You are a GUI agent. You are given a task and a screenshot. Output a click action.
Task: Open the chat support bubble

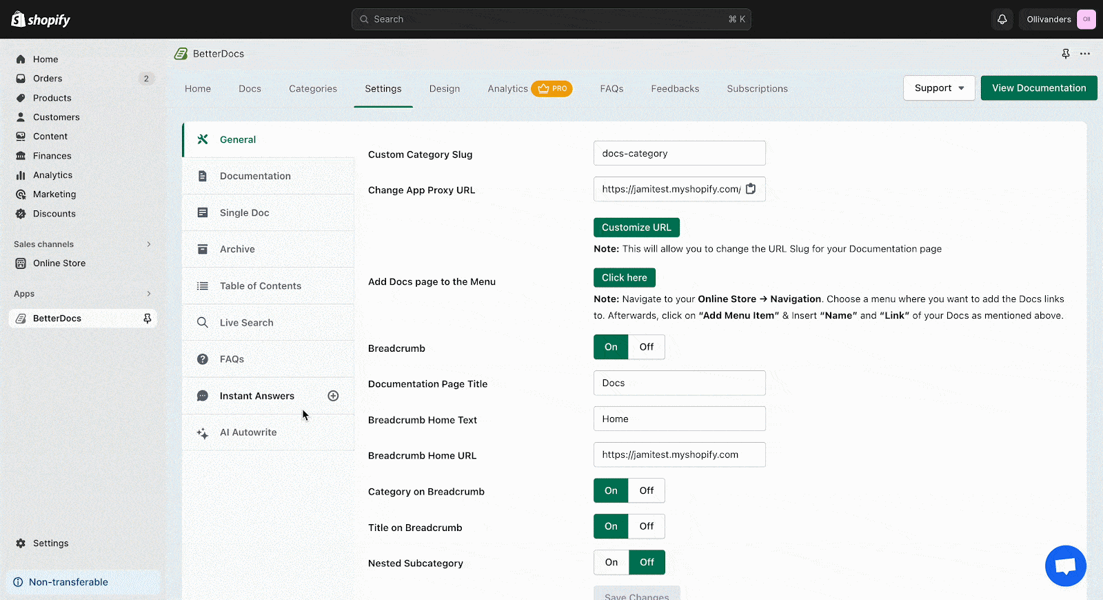click(x=1066, y=566)
